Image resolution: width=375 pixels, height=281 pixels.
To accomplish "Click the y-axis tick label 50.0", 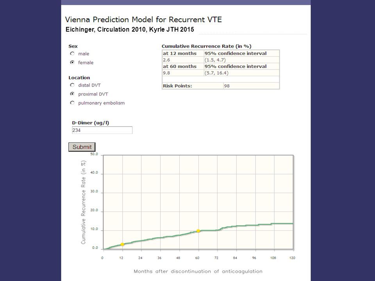I will tap(94, 154).
